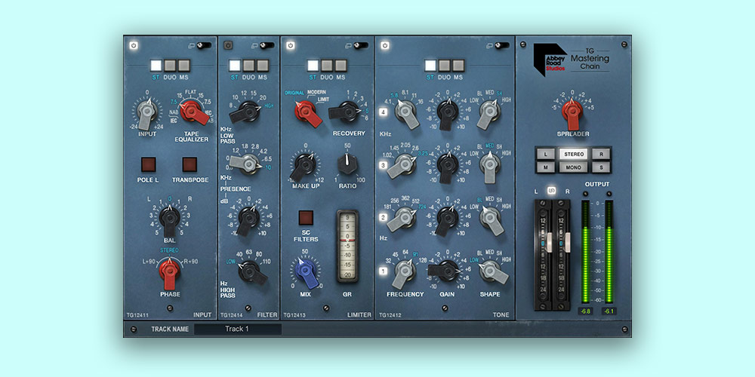Click the INPUT gain knob
Screen dimensions: 755x377
pos(147,112)
